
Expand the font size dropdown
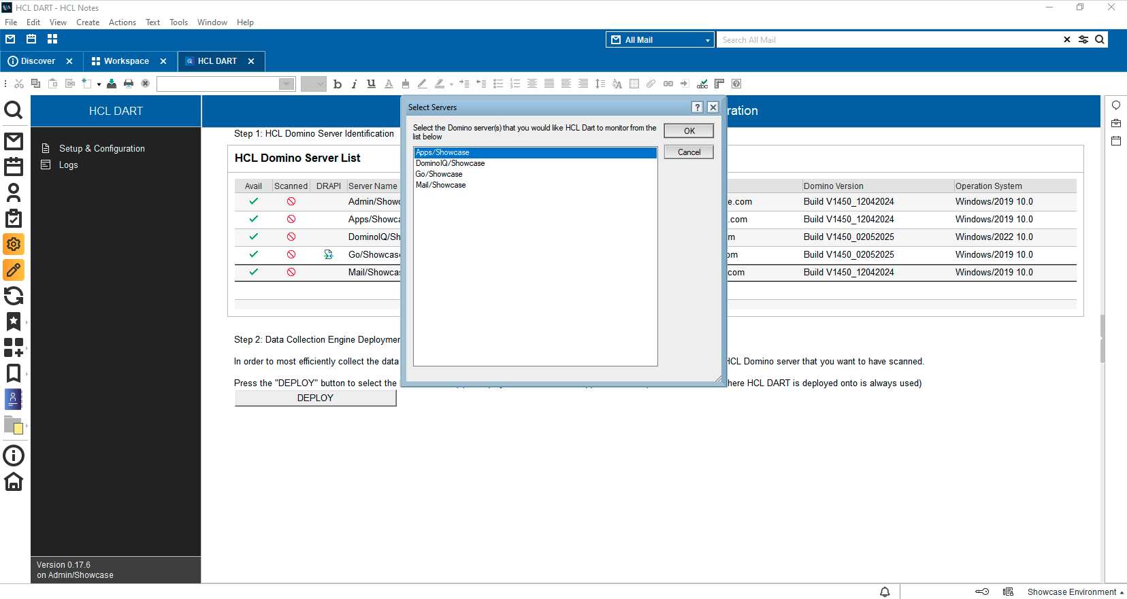pos(321,84)
